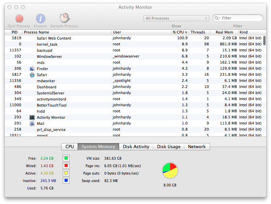The height and width of the screenshot is (204, 271).
Task: Select the Safari Web Content row
Action: [x=134, y=38]
